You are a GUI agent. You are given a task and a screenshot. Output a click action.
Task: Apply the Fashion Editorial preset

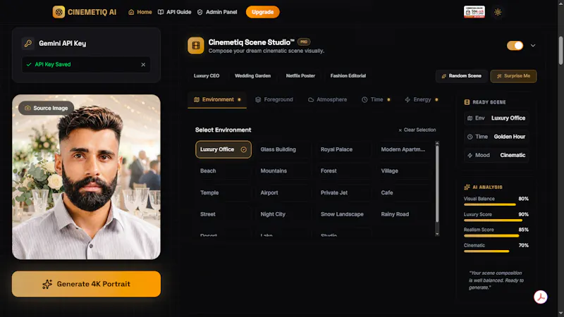pos(348,76)
